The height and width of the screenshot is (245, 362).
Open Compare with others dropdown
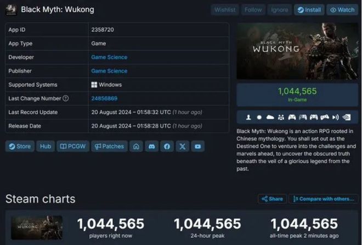324,199
